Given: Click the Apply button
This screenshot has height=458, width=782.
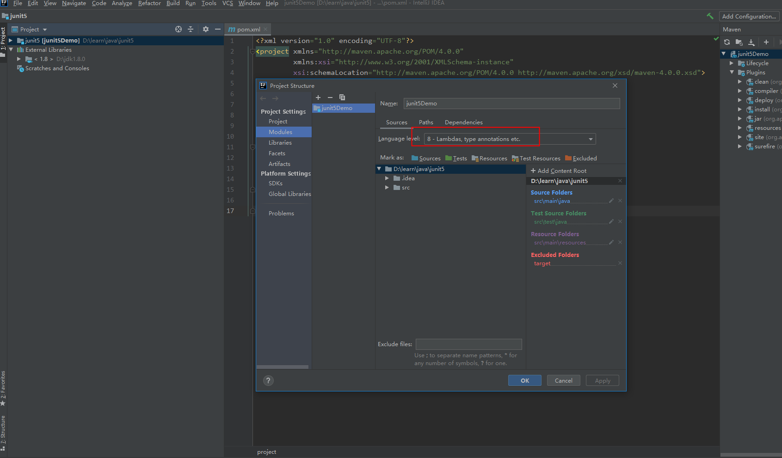Looking at the screenshot, I should click(x=603, y=380).
